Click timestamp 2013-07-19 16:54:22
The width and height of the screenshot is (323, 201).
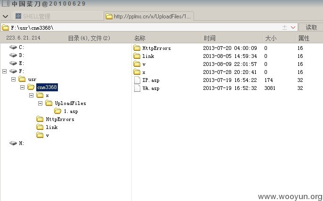coord(230,80)
